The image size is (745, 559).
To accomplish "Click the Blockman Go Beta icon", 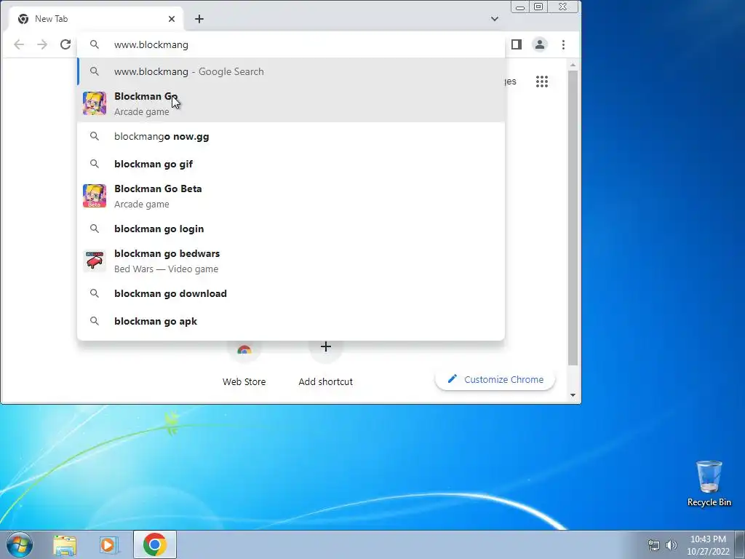I will click(95, 197).
